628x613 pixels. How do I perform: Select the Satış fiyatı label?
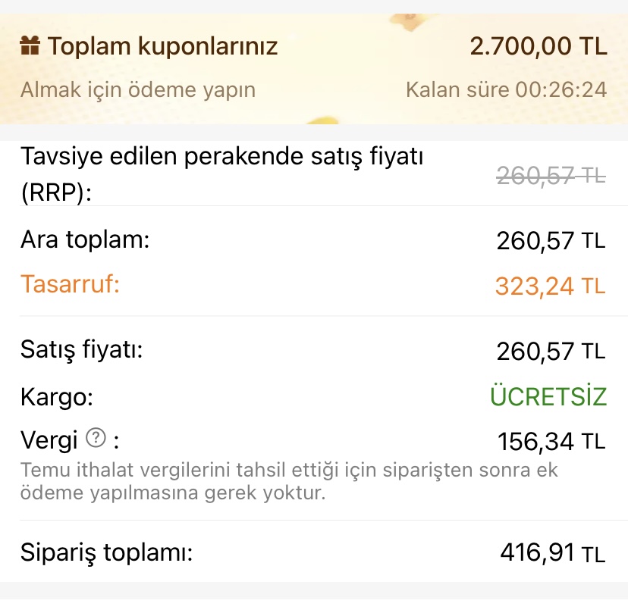pos(82,351)
